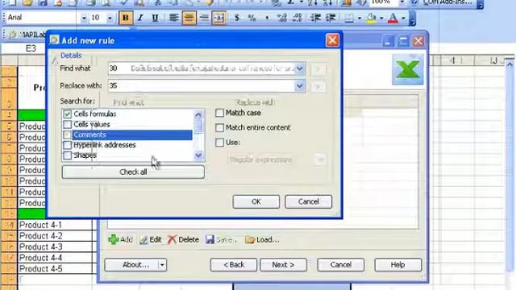Check the Comments checkbox
Image resolution: width=516 pixels, height=290 pixels.
pyautogui.click(x=67, y=135)
